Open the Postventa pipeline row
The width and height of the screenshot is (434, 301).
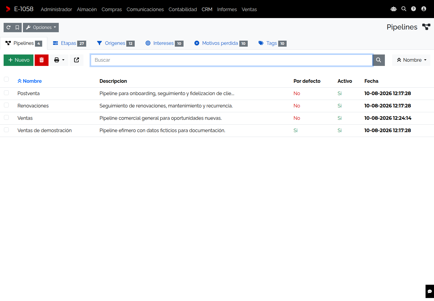point(217,93)
